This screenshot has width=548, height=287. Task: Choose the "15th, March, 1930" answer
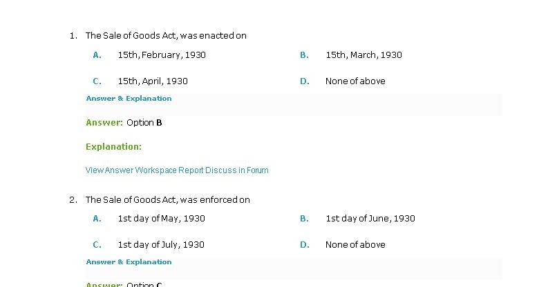[363, 55]
